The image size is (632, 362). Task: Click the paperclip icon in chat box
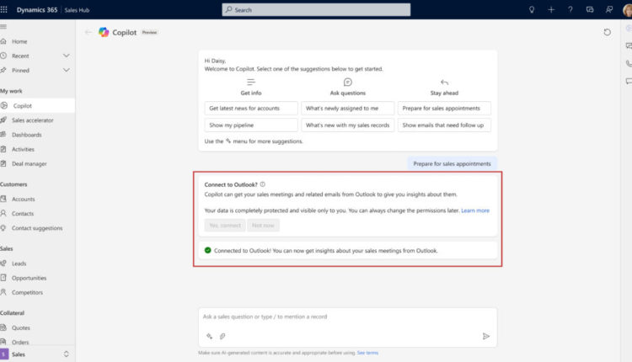tap(222, 336)
